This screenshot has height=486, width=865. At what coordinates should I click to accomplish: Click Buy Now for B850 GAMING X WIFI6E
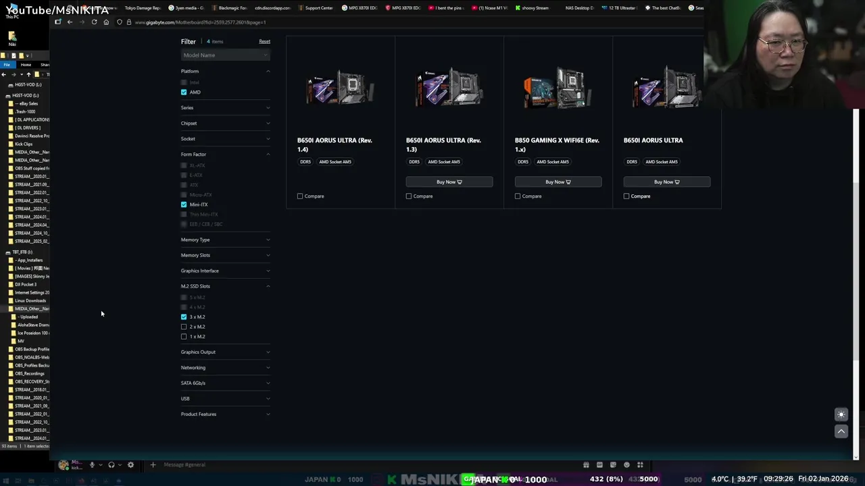click(558, 182)
